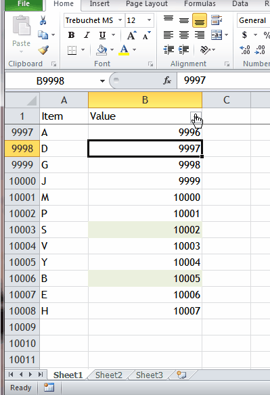Click Merge and Center icon
This screenshot has height=395, width=270.
coord(217,34)
